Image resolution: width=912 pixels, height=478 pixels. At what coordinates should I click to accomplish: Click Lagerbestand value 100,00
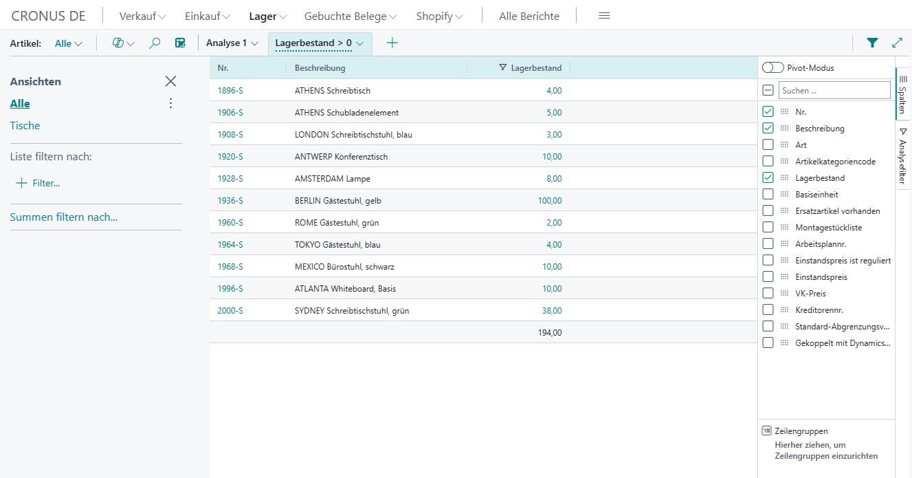[x=550, y=200]
